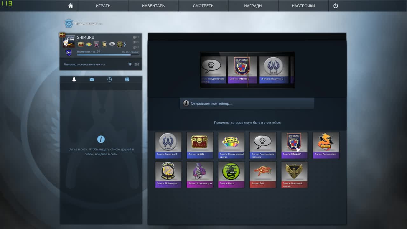407x229 pixels.
Task: Expand more profile badges with arrow
Action: [x=125, y=44]
